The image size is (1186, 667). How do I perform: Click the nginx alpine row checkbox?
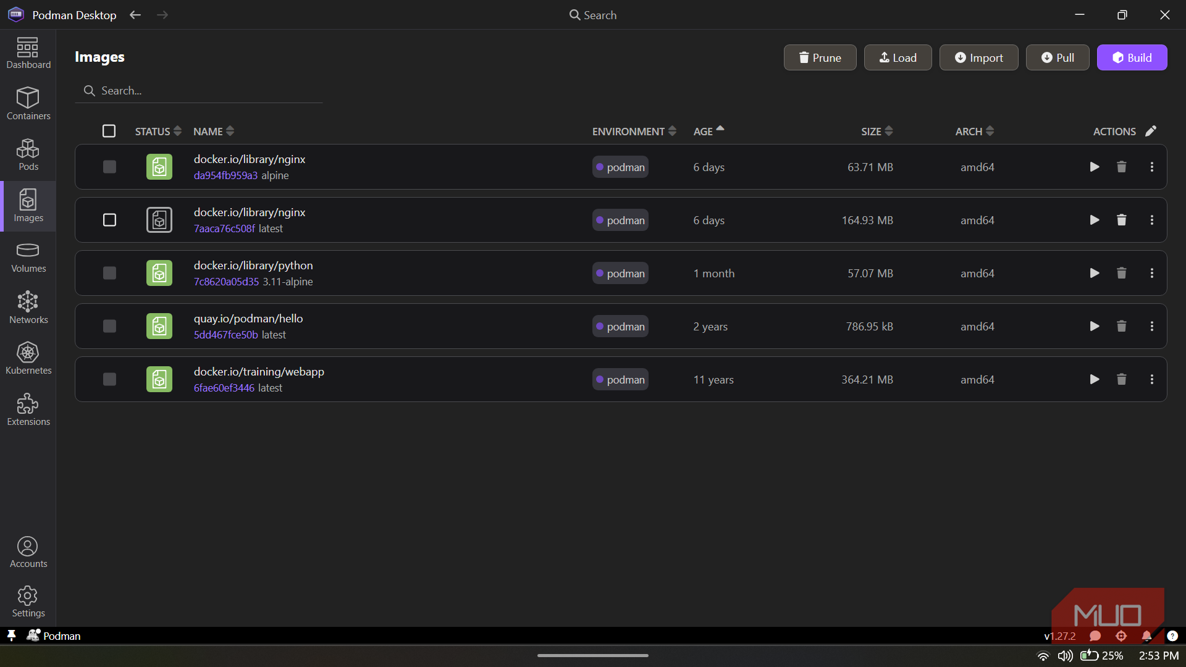pyautogui.click(x=109, y=167)
